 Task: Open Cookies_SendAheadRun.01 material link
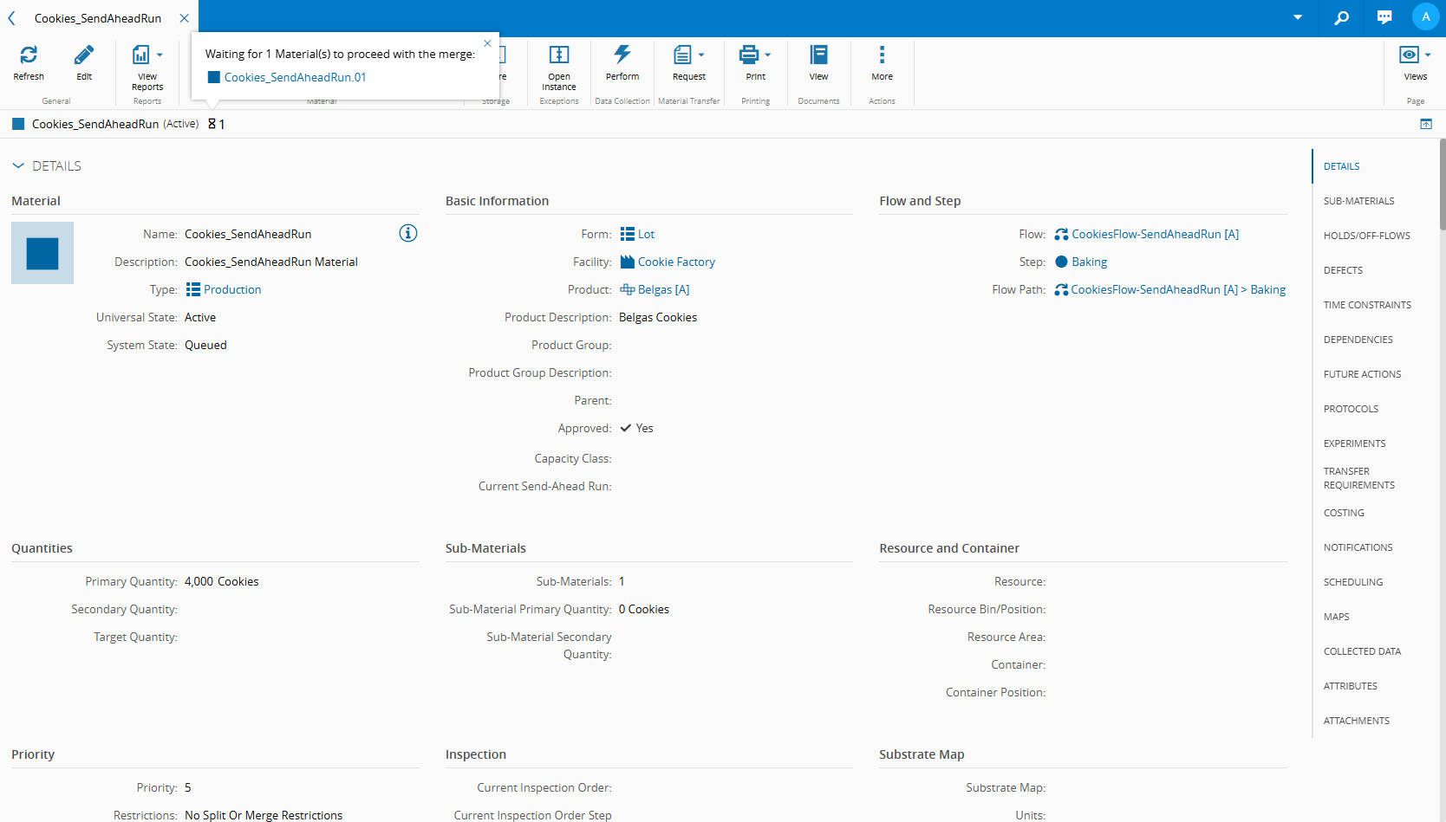click(x=295, y=77)
